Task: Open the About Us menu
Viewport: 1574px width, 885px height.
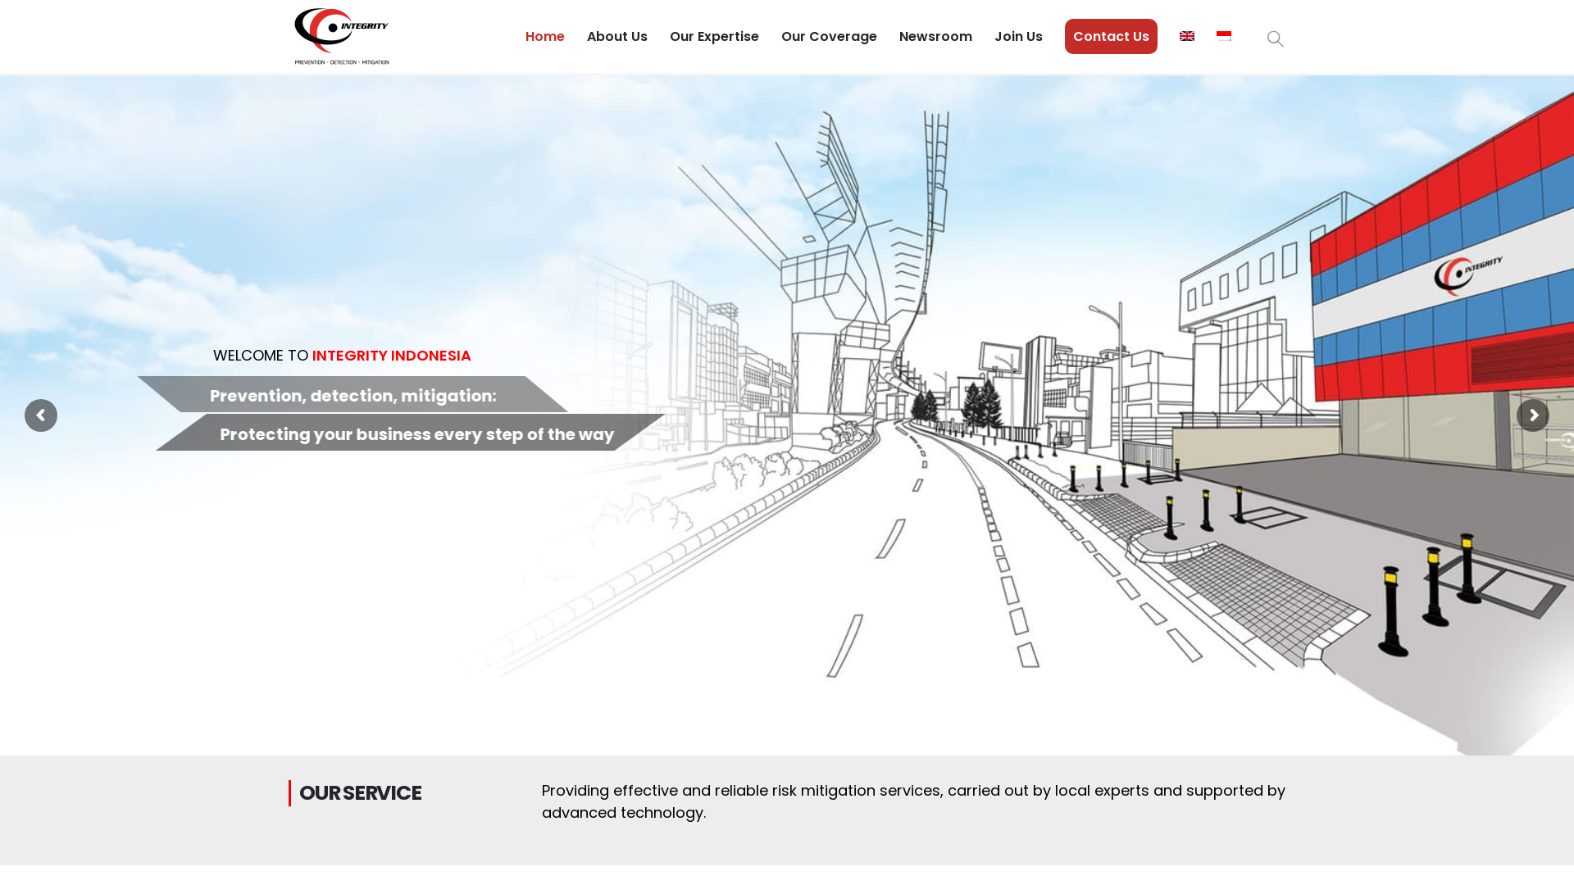Action: (617, 37)
